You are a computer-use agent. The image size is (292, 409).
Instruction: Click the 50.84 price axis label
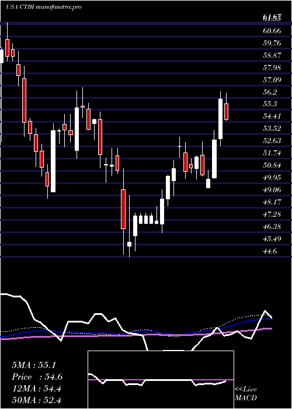(272, 165)
